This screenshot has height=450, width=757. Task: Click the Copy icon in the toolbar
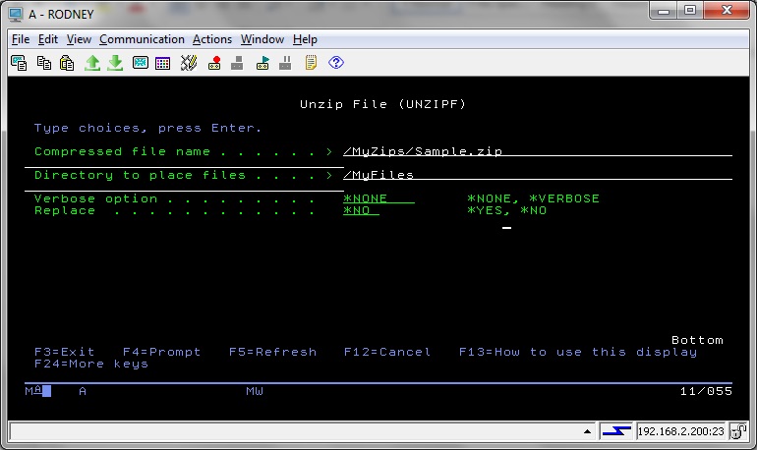[43, 63]
